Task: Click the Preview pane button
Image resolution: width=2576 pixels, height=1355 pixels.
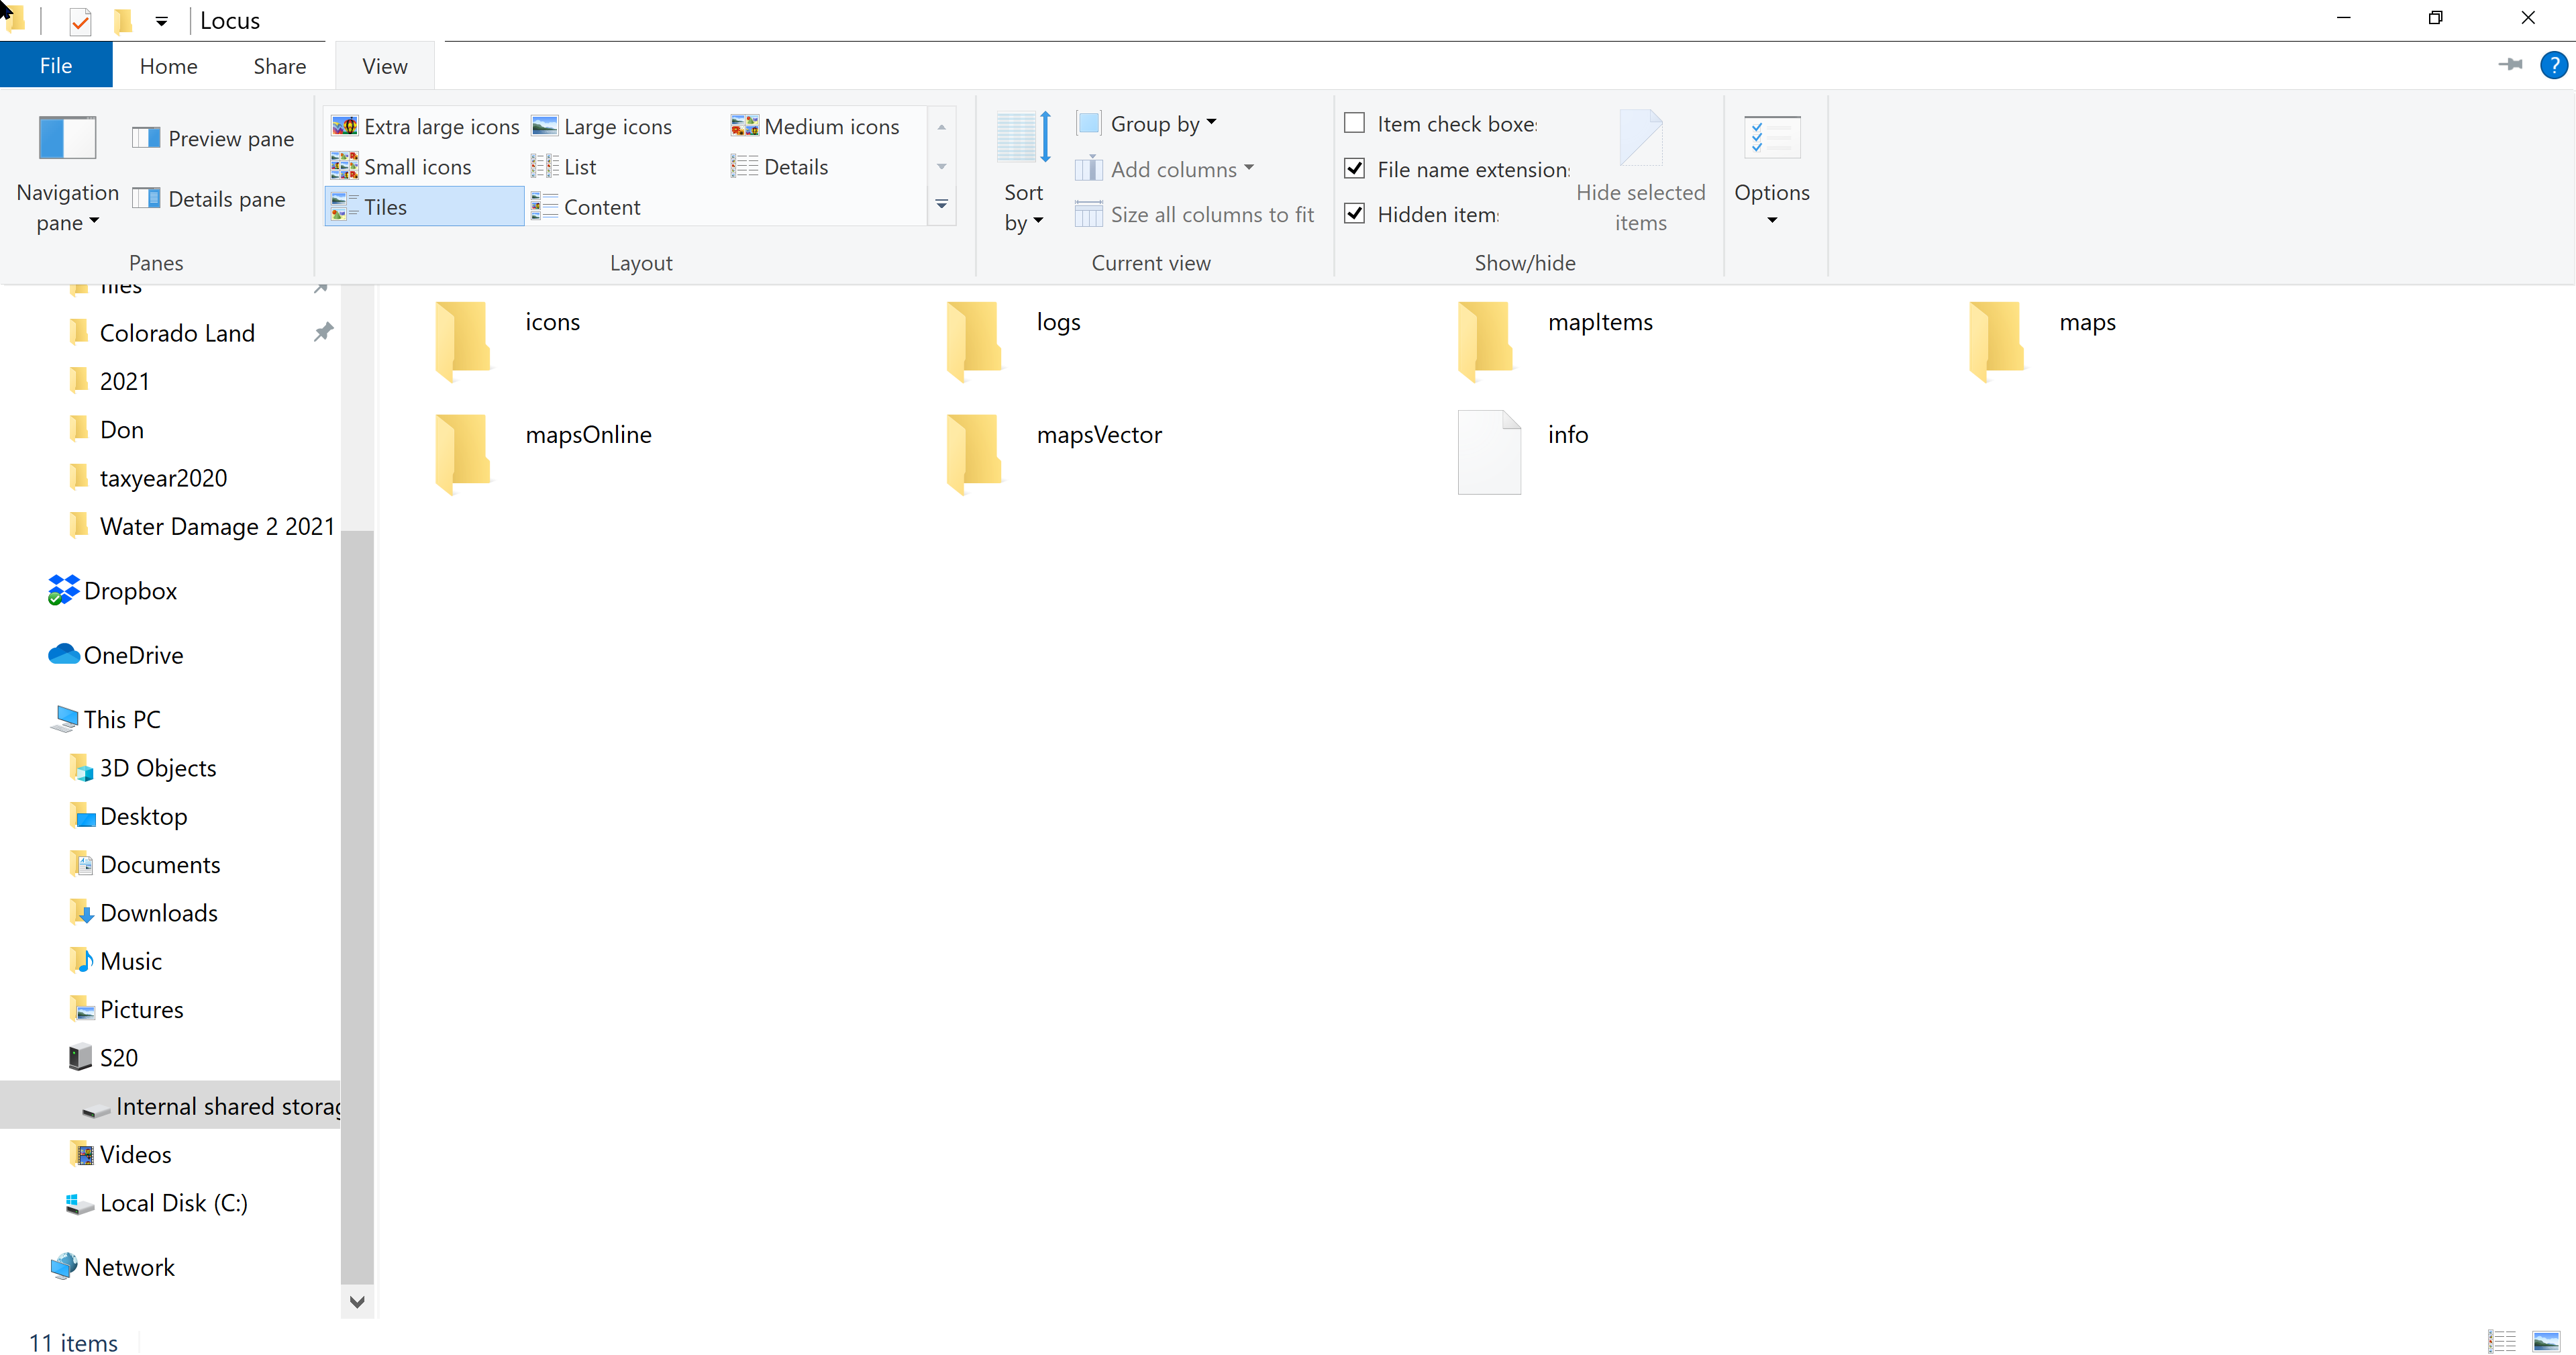Action: tap(213, 139)
